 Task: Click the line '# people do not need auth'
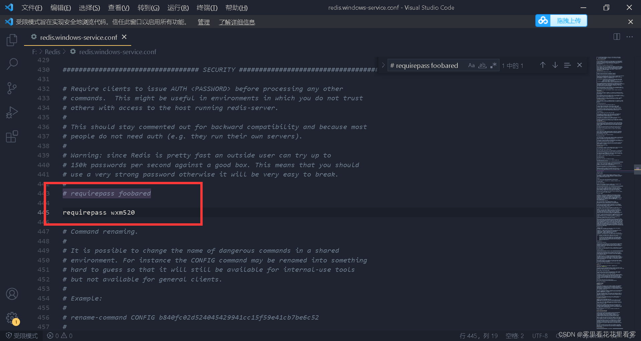click(182, 136)
